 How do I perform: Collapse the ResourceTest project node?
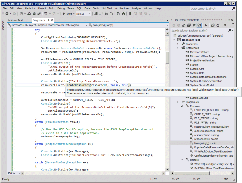(x=174, y=40)
